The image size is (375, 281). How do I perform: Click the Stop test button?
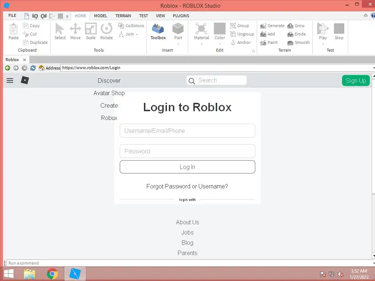(x=339, y=31)
